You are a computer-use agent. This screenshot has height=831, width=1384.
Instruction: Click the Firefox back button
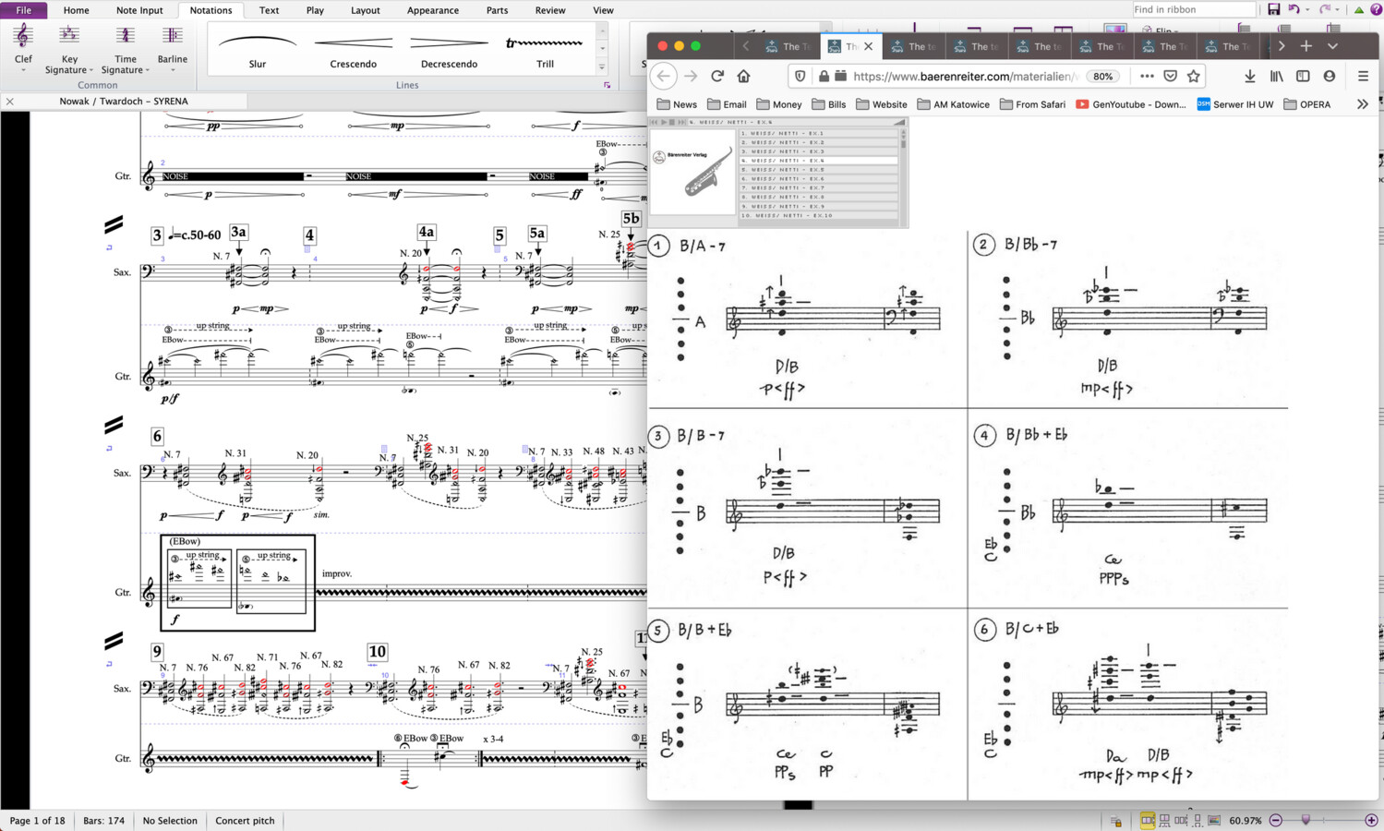tap(663, 76)
